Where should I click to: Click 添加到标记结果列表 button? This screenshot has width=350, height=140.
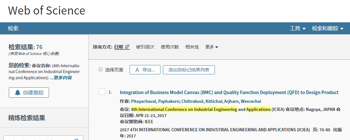click(x=189, y=70)
